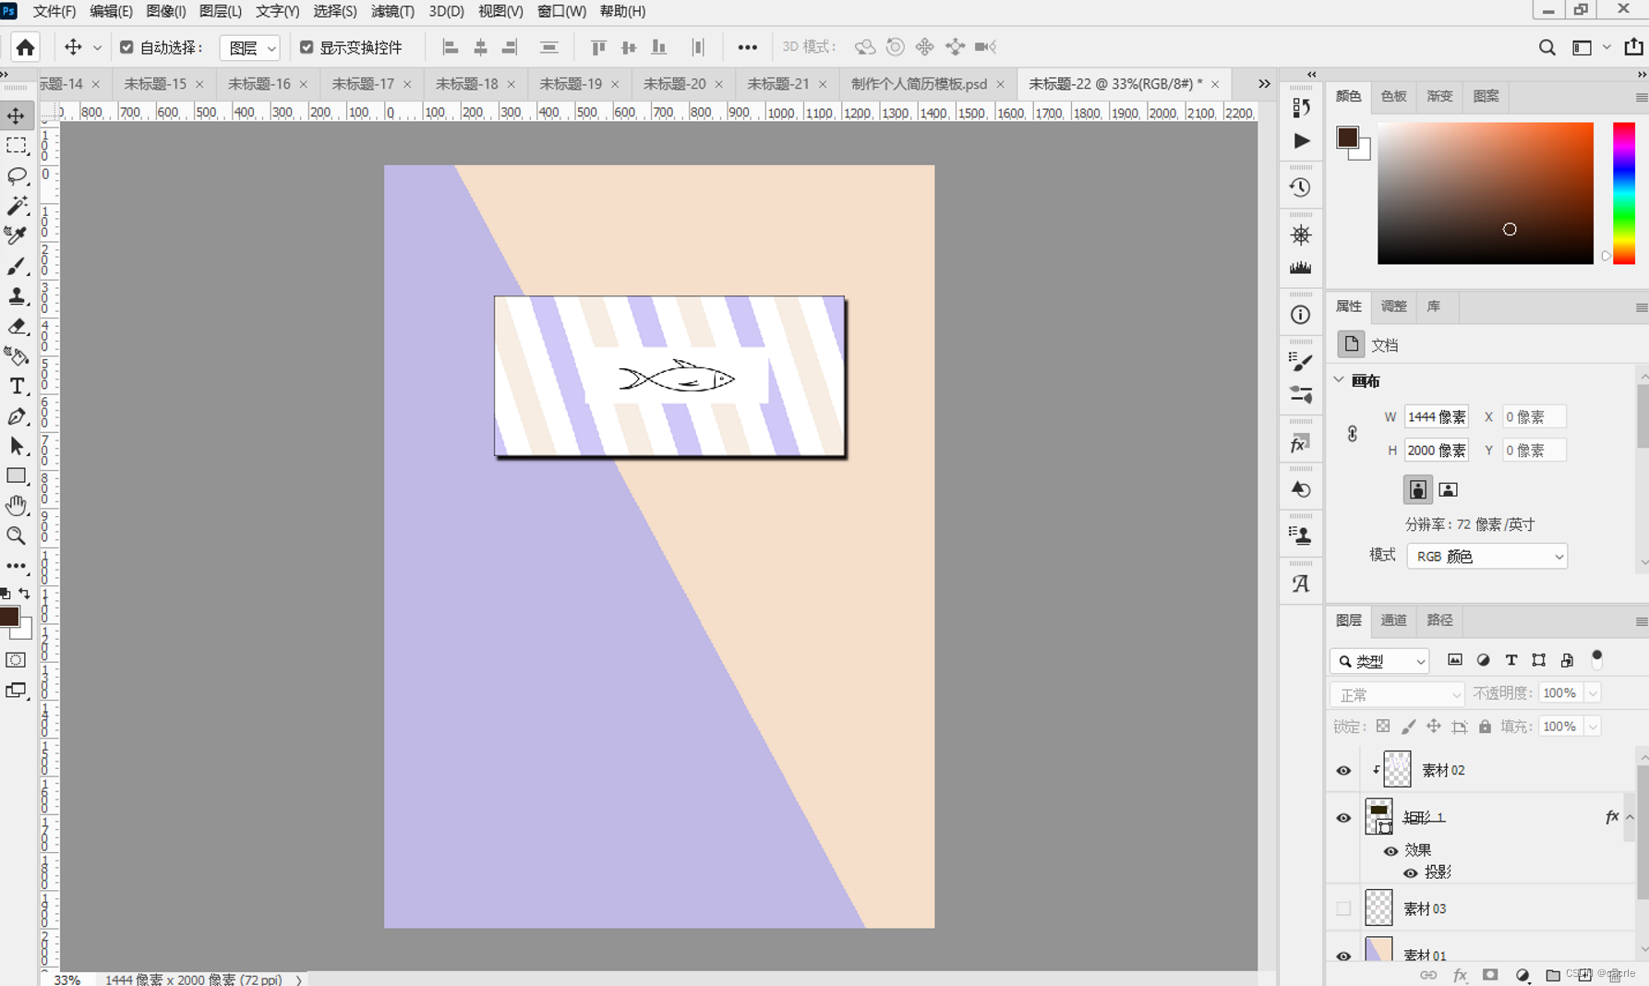Open the Info panel icon
Screen dimensions: 1649x986
point(1300,315)
